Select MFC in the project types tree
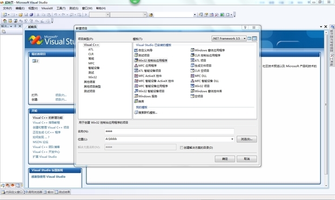335x200 pixels. pos(91,63)
